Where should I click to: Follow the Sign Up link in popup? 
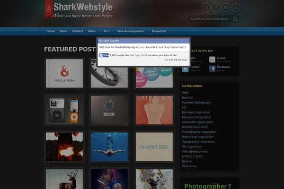tap(140, 55)
